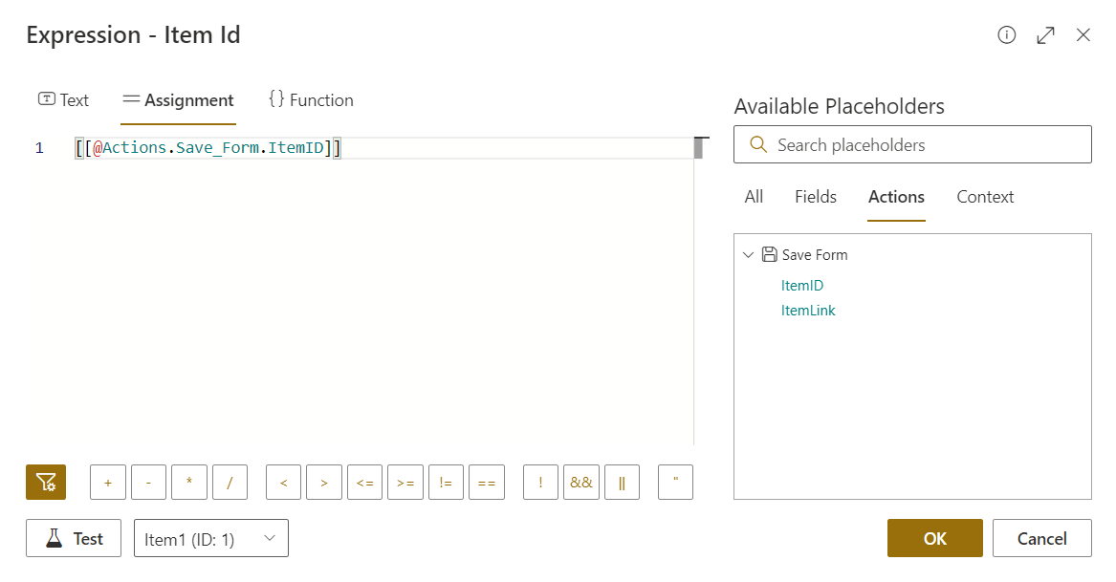
Task: Insert the multiplication operator
Action: click(189, 483)
